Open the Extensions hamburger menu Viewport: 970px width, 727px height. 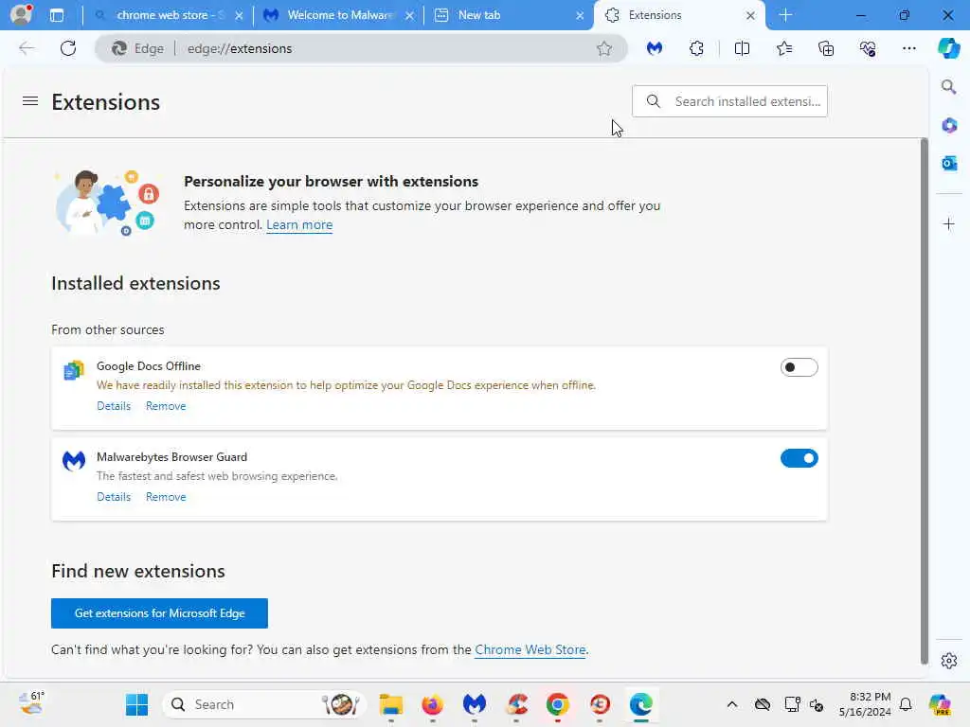[x=30, y=100]
